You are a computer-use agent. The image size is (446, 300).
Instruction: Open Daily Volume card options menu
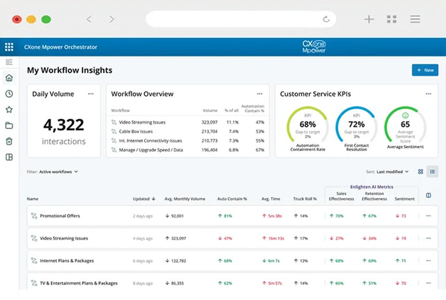(x=91, y=94)
